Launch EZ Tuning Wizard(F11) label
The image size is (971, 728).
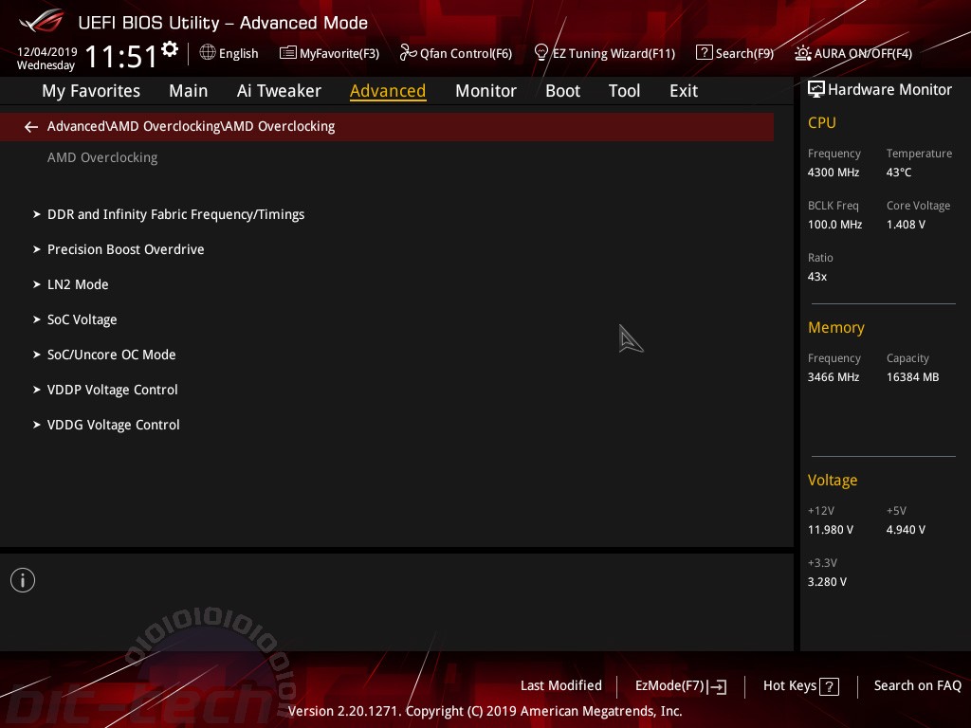coord(614,53)
